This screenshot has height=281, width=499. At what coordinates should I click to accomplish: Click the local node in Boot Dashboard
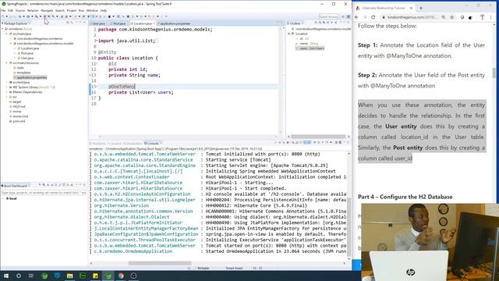click(12, 198)
